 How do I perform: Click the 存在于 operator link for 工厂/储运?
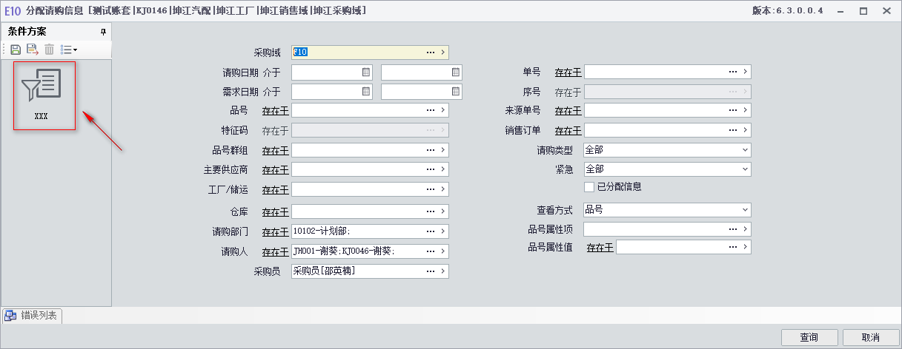pyautogui.click(x=275, y=191)
